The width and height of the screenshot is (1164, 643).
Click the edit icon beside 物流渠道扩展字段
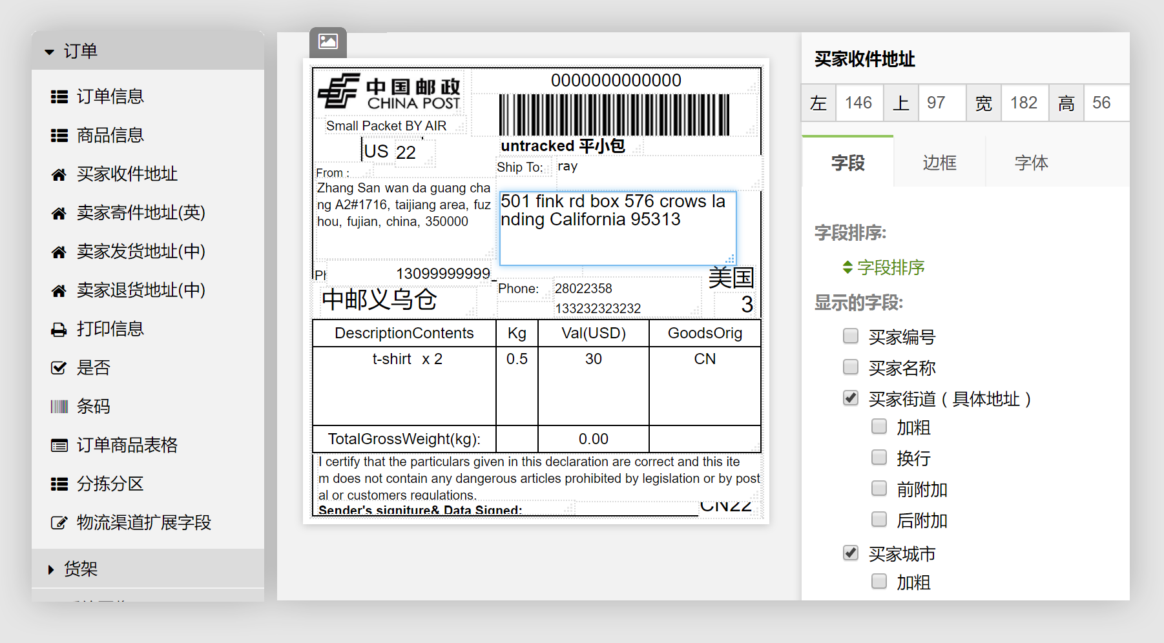(x=59, y=523)
